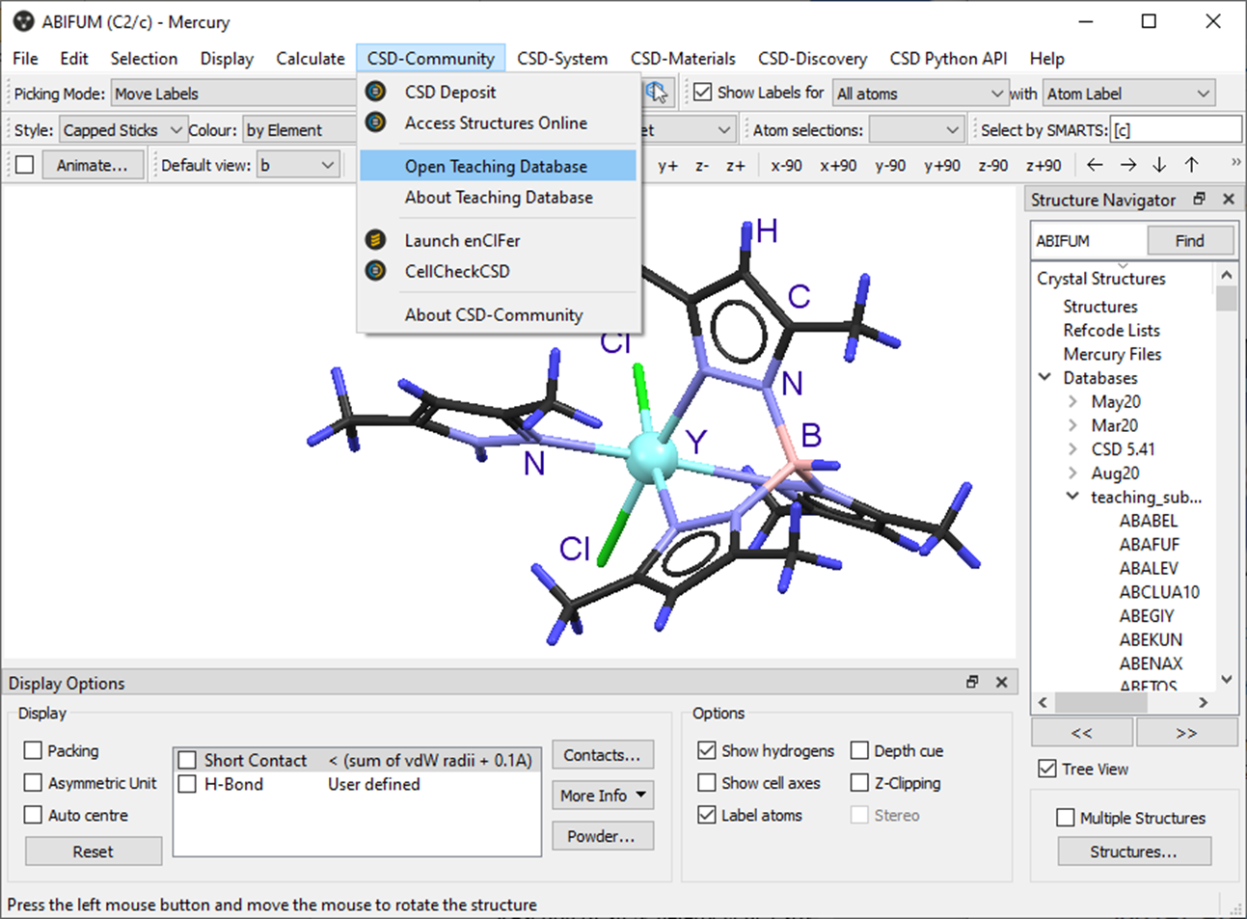1247x919 pixels.
Task: Click the Launch enCIFer icon
Action: pos(376,240)
